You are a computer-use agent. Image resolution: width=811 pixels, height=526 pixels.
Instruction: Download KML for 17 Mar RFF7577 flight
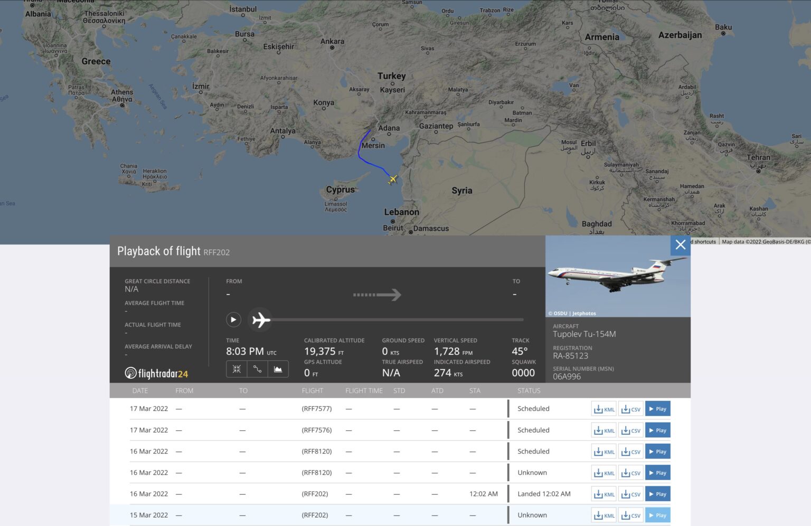tap(604, 409)
